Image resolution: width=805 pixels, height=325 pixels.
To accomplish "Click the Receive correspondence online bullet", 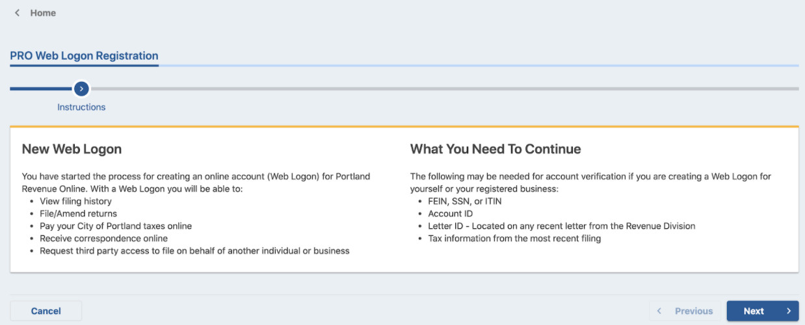I will 103,239.
